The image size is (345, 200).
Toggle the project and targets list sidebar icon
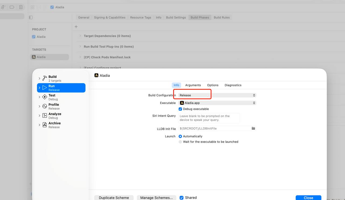tap(31, 17)
